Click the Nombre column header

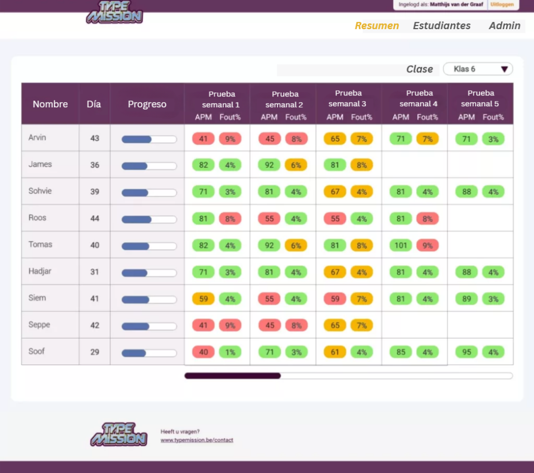[50, 104]
